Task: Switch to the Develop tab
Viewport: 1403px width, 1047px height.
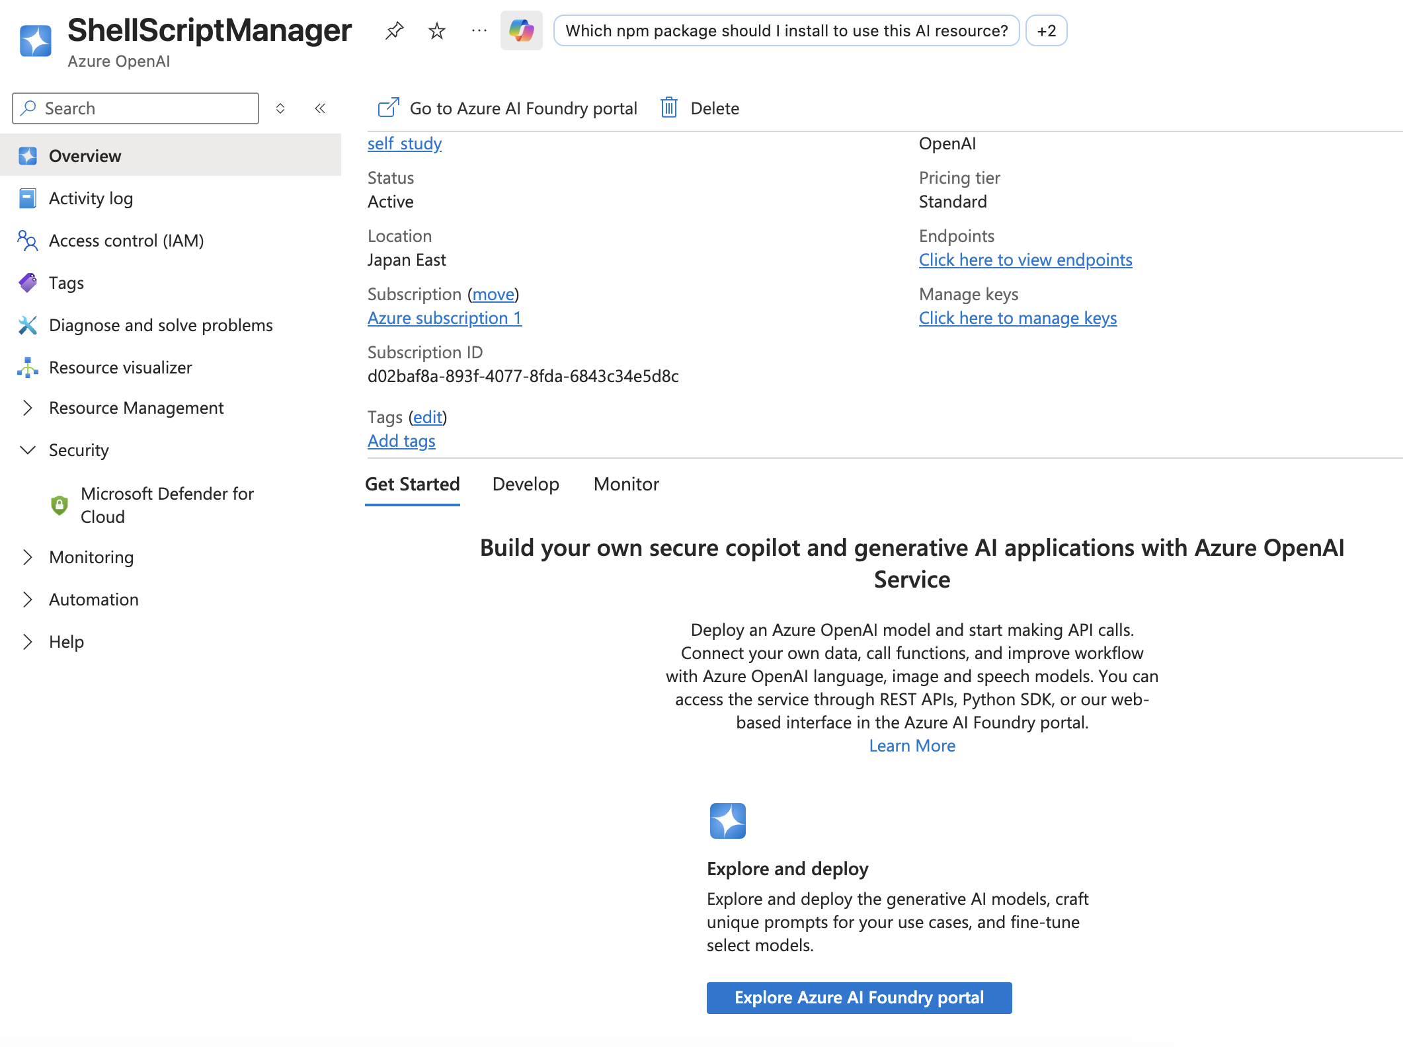Action: 526,485
